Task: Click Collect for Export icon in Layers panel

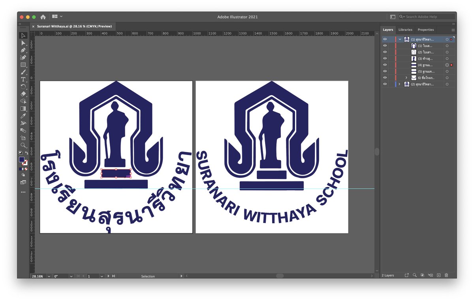Action: coord(407,275)
